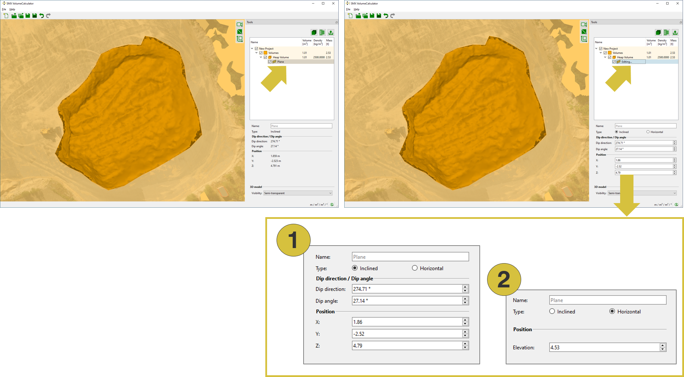Open Visibility Semi-transparent dropdown, left window
Image resolution: width=684 pixels, height=377 pixels.
(298, 193)
